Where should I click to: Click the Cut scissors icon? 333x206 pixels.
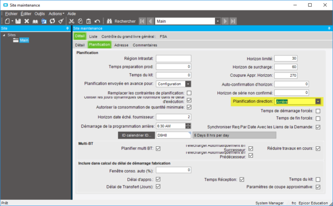click(x=72, y=21)
